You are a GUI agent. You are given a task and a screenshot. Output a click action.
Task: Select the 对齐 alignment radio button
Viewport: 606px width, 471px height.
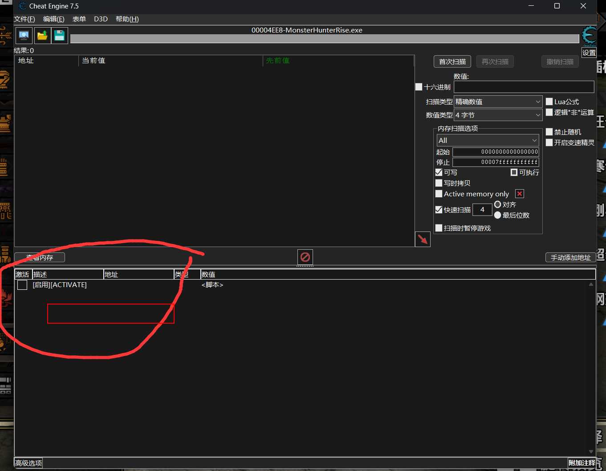pos(497,204)
